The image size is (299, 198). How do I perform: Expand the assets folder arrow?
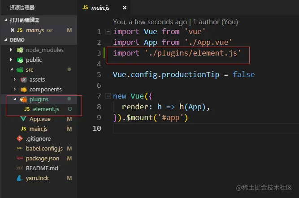[15, 79]
